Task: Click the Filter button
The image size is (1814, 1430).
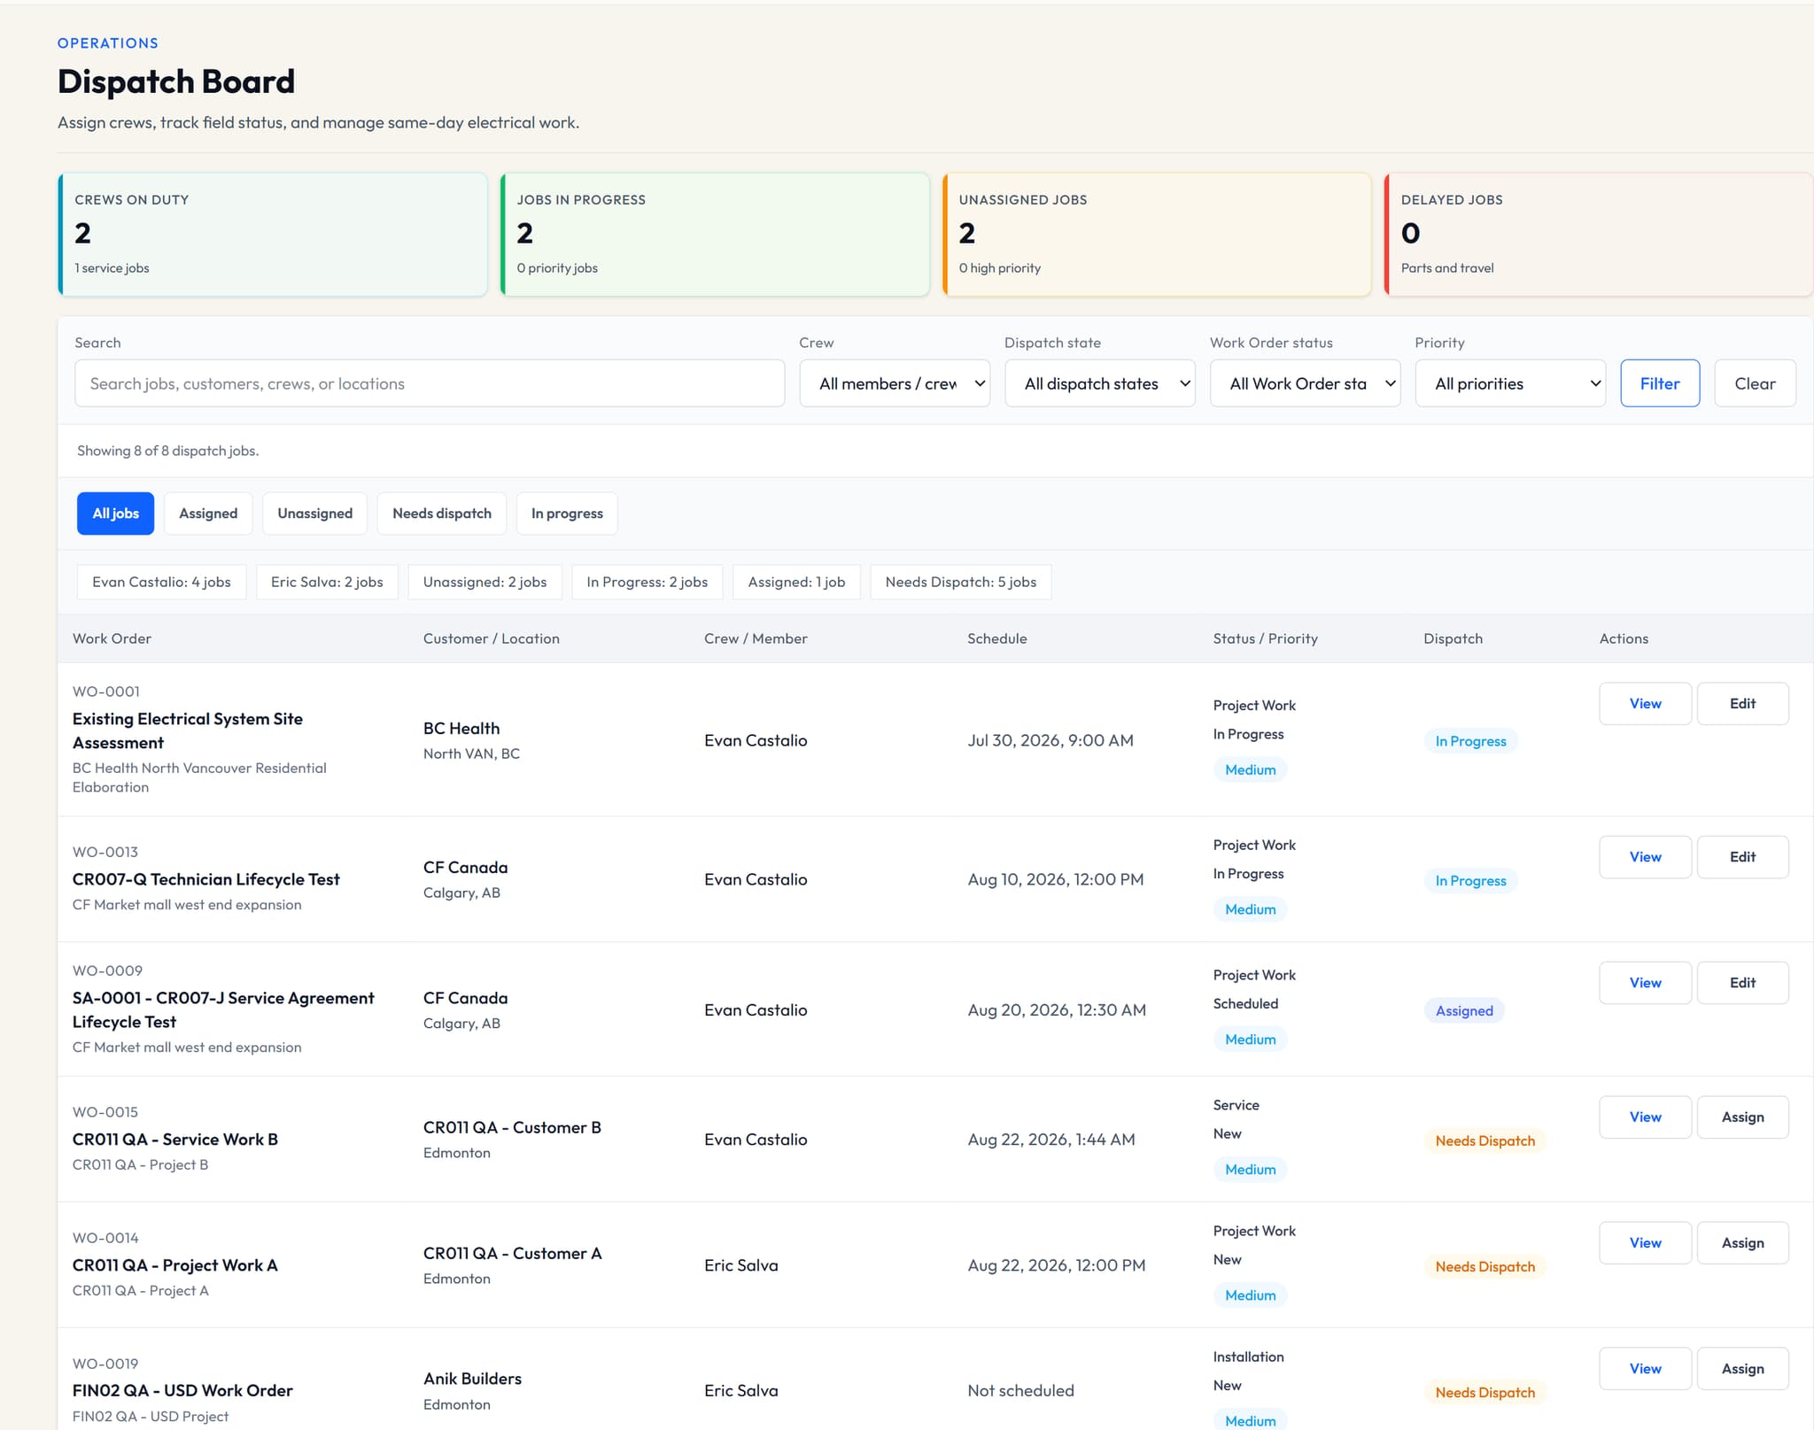Action: (1660, 383)
